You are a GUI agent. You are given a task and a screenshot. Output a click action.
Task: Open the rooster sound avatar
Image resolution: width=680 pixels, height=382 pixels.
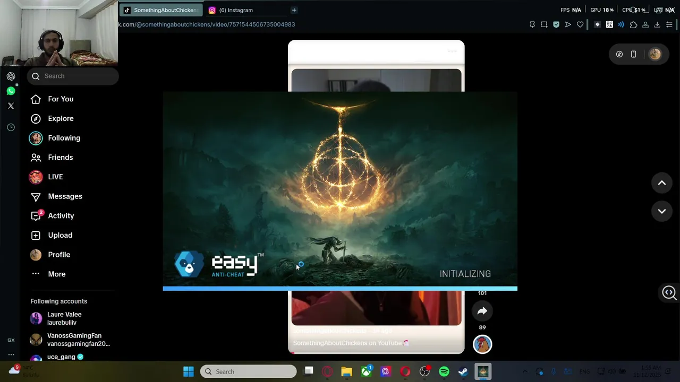482,344
